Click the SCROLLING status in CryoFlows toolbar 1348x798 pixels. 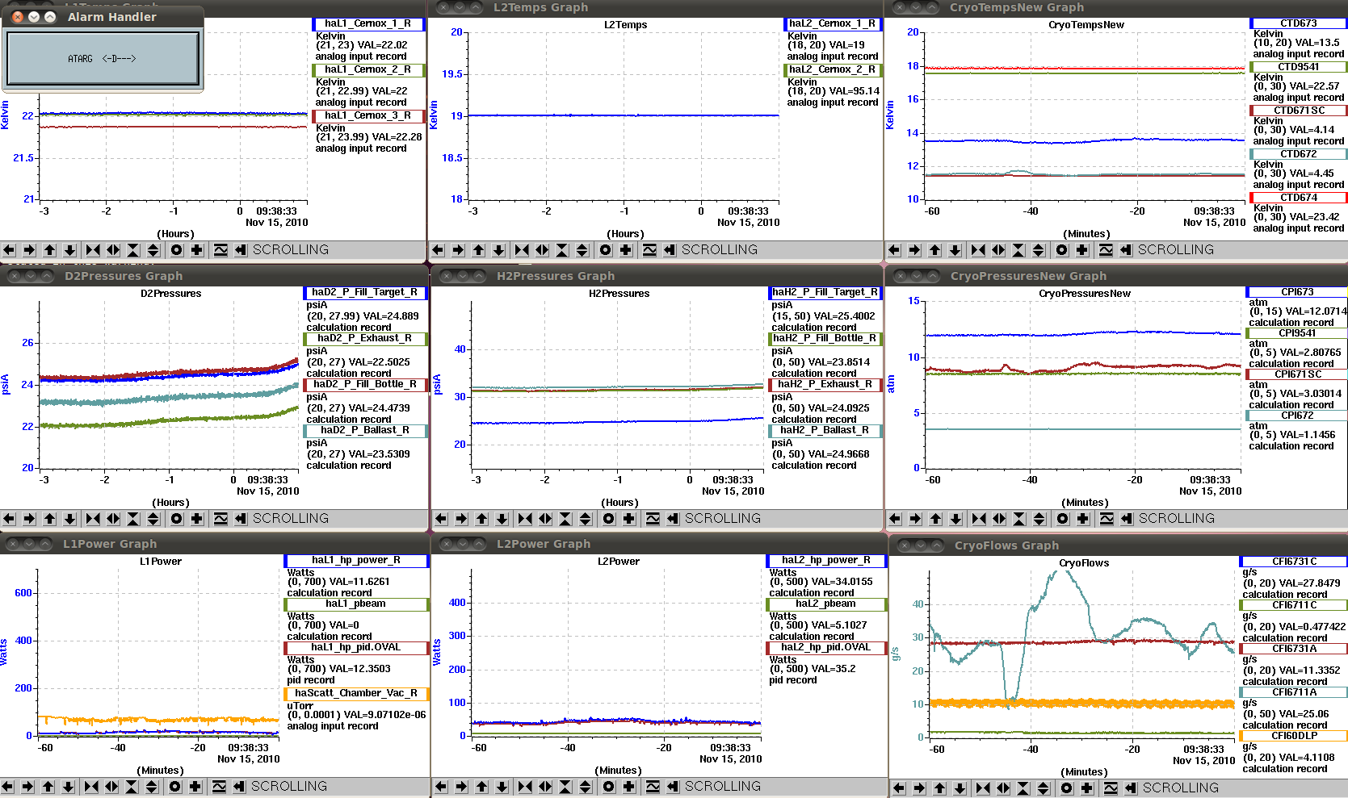coord(1180,788)
